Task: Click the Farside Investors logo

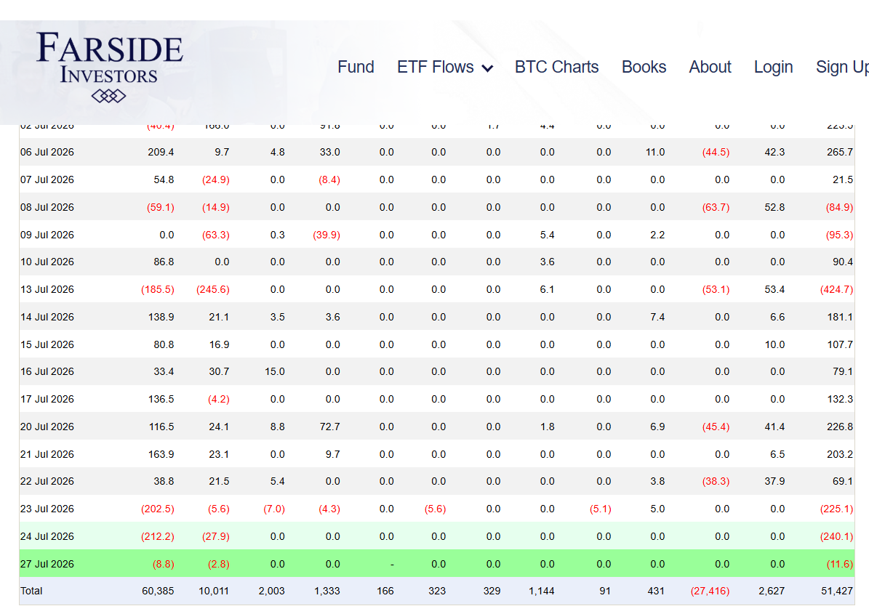Action: [109, 66]
